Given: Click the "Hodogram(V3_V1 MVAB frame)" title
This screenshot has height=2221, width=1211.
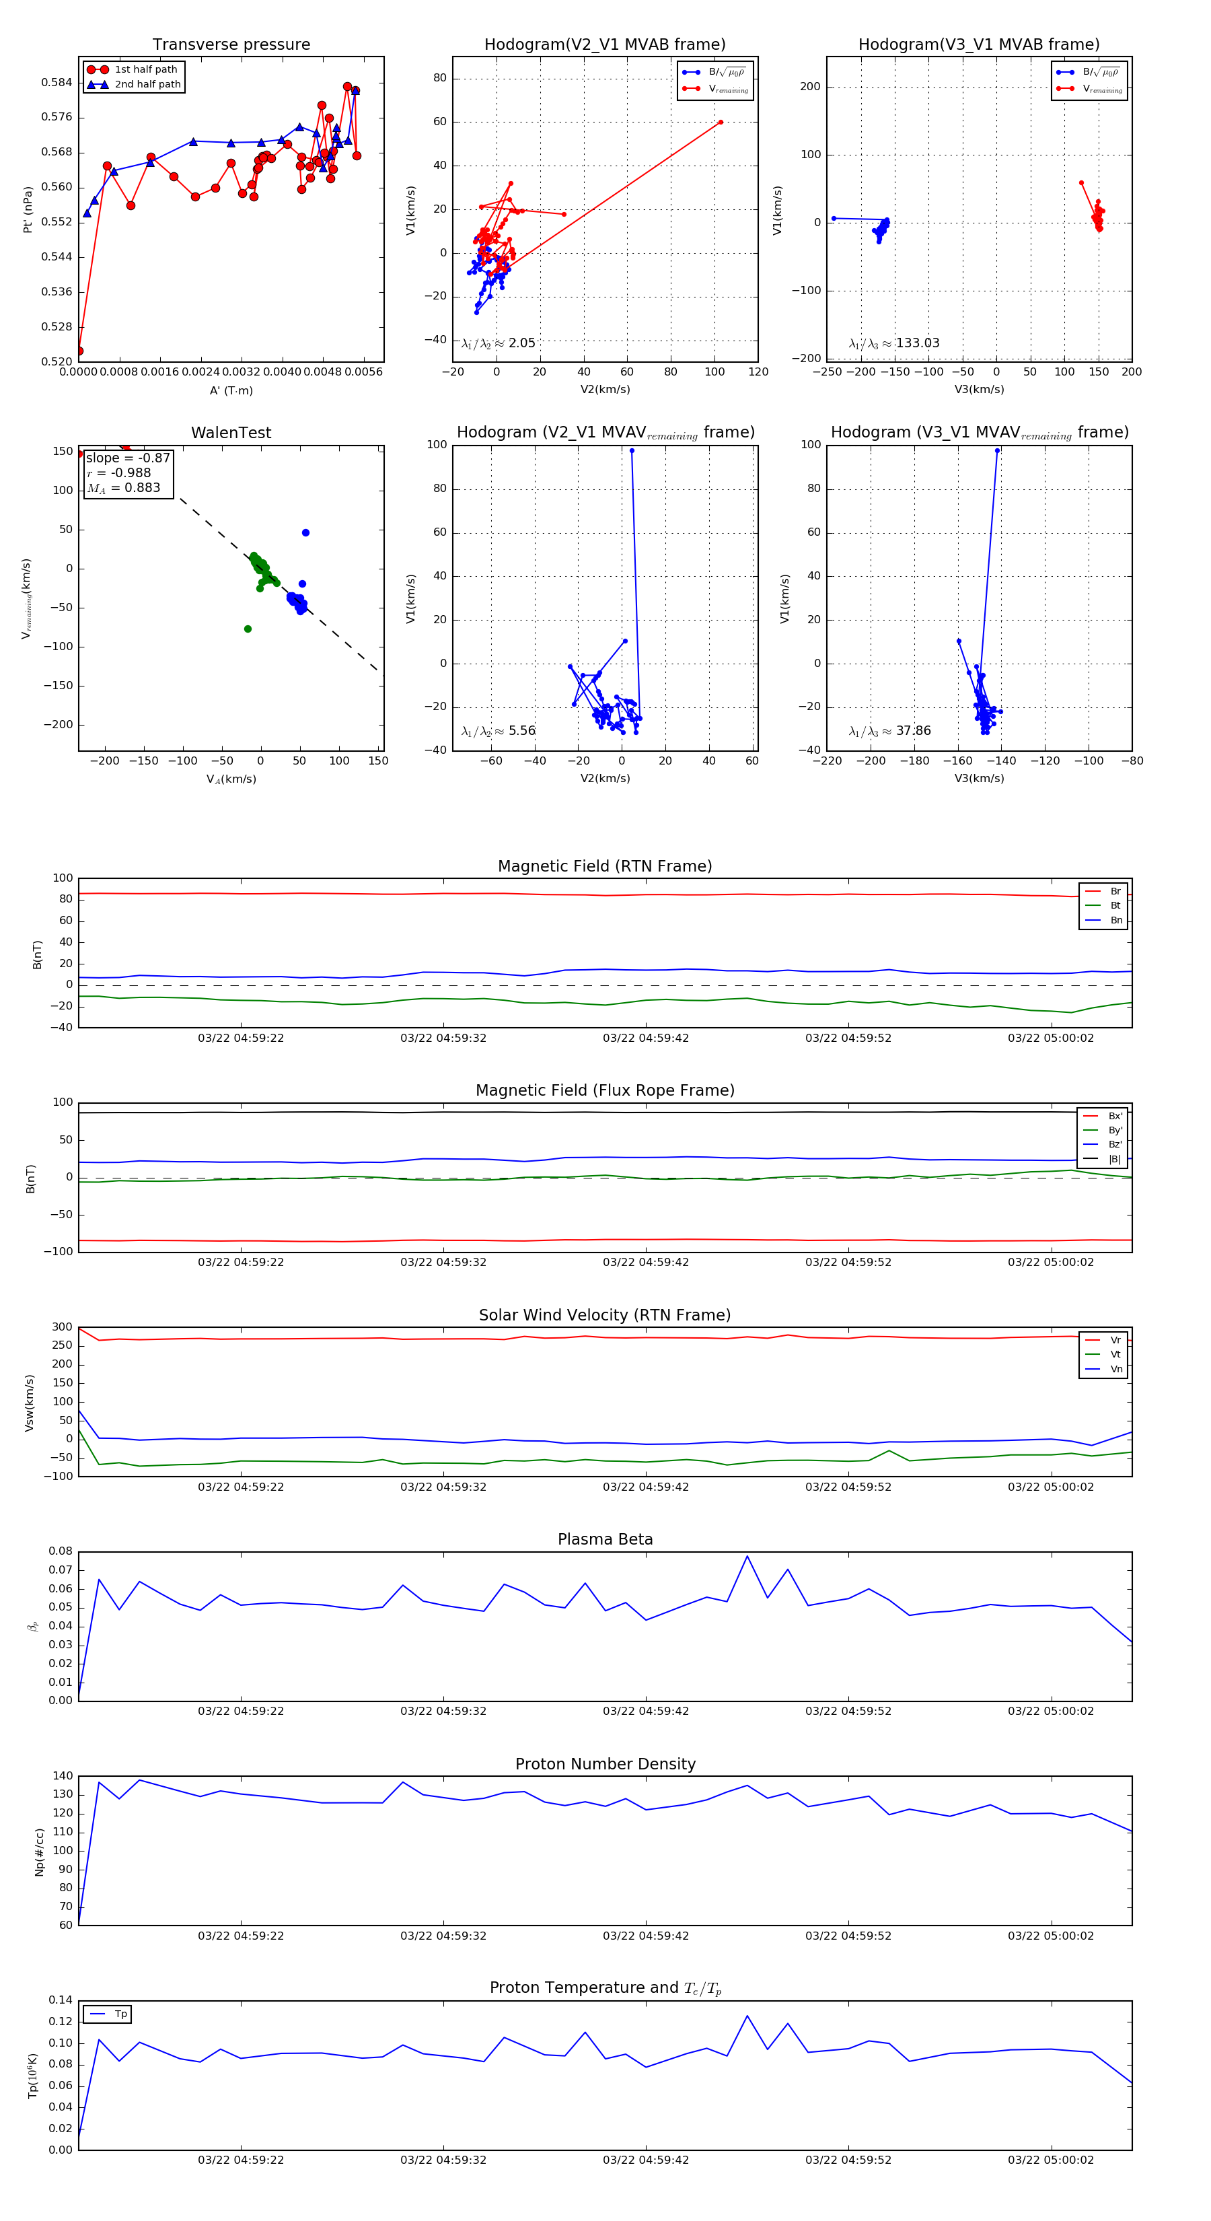Looking at the screenshot, I should pyautogui.click(x=979, y=45).
